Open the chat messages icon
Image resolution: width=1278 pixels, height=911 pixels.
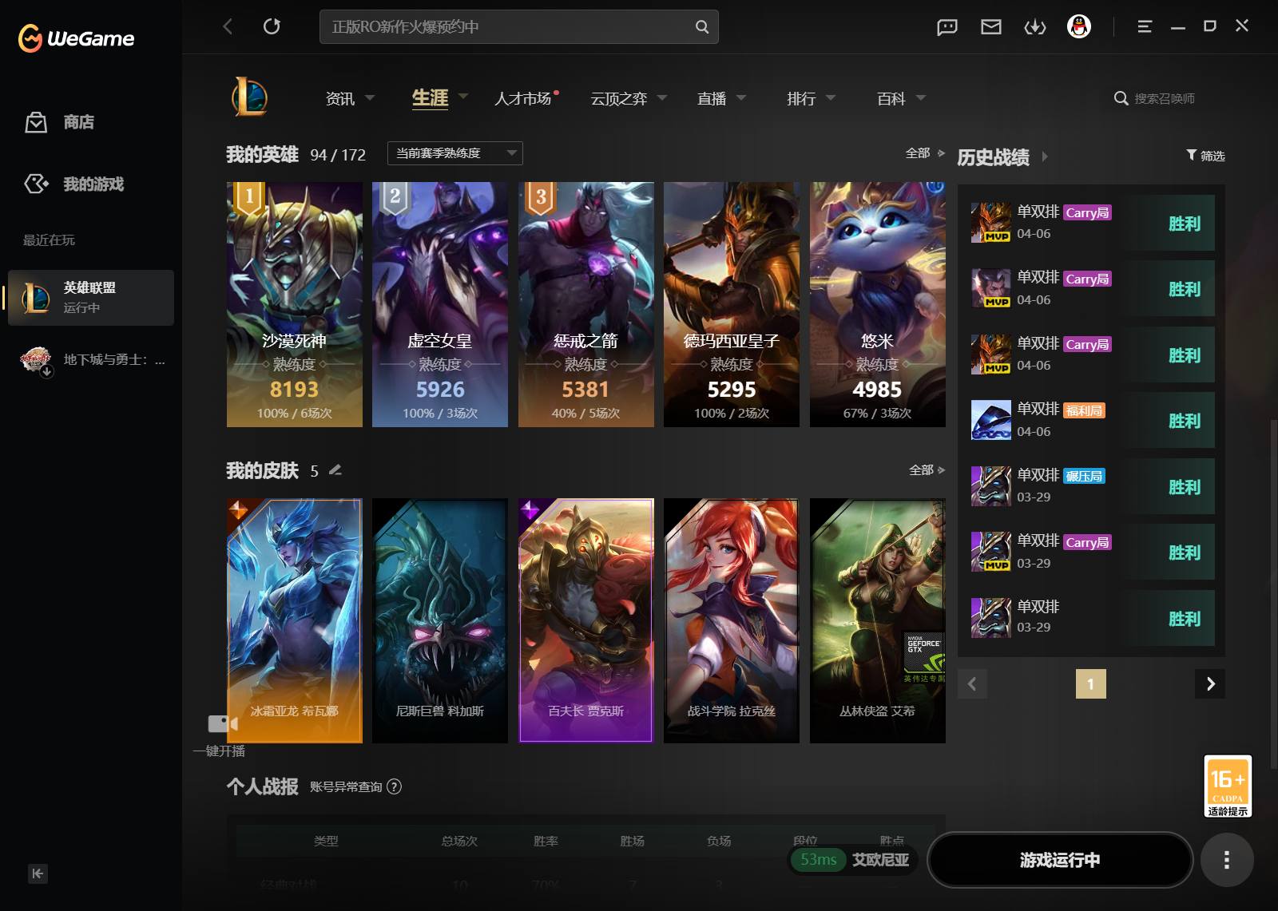[x=947, y=27]
